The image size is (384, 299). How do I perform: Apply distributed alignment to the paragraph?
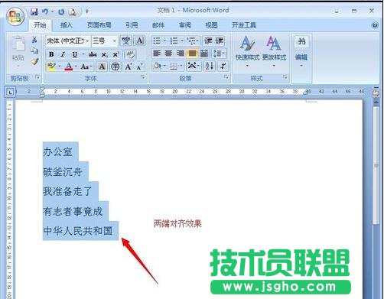(204, 54)
